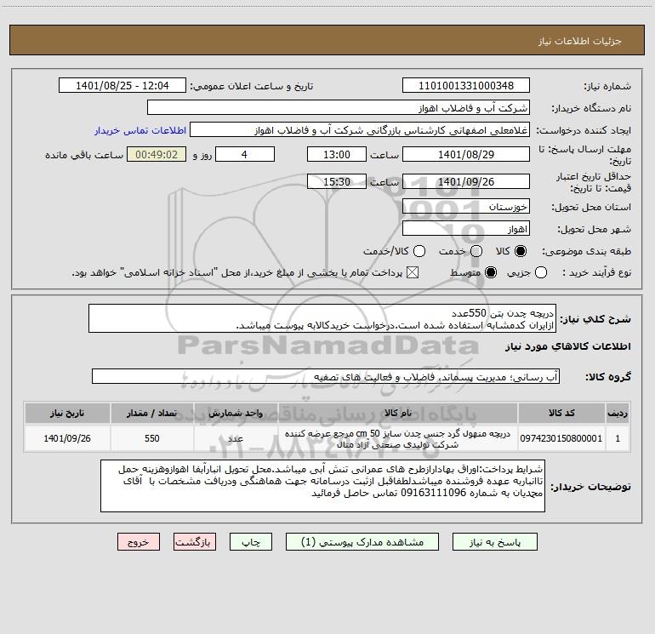
Task: Select the 'کالا' radio button
Action: (x=521, y=251)
